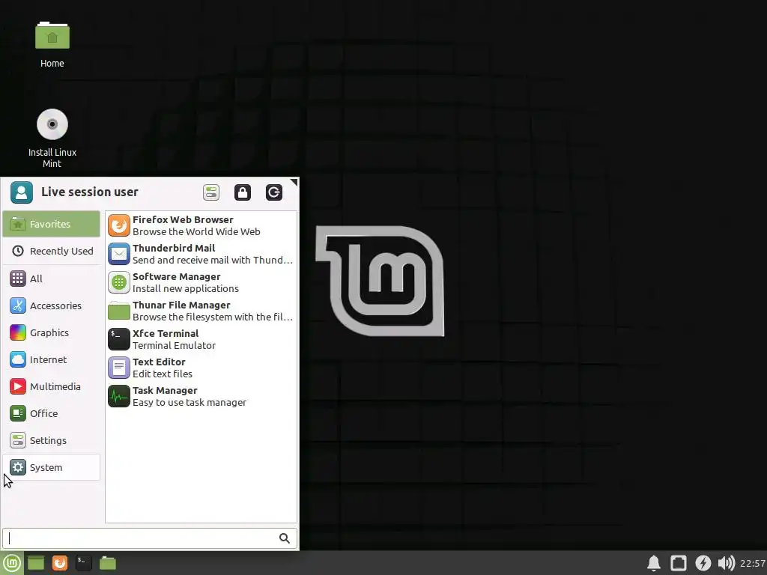Start Xfce Terminal from menu list
The height and width of the screenshot is (575, 767).
[x=201, y=339]
